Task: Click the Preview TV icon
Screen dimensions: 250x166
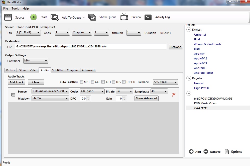Action: tap(124, 17)
